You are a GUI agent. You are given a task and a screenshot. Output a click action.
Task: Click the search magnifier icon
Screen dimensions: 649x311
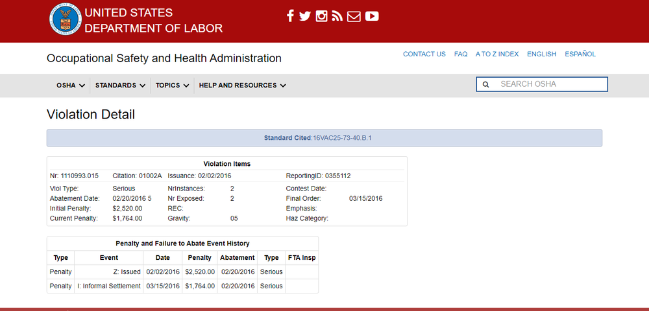point(486,84)
